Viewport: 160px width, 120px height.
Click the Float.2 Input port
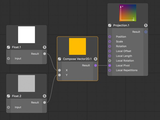click(9, 107)
